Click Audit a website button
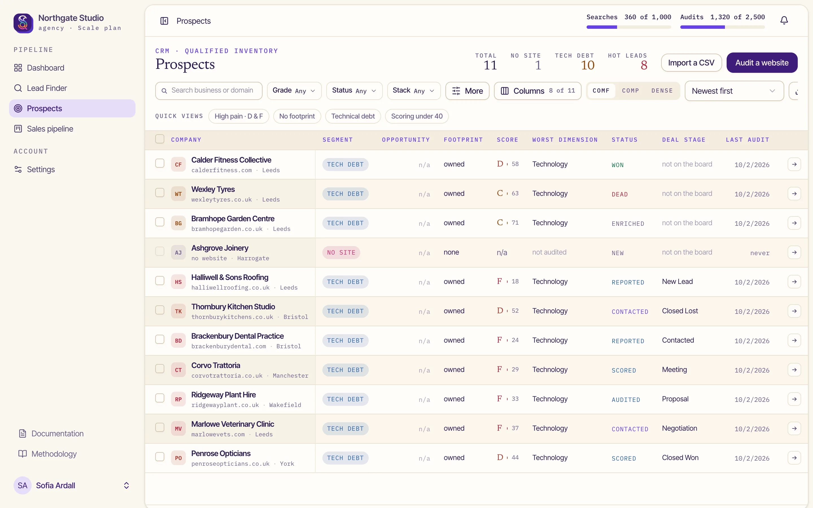This screenshot has height=508, width=813. click(x=762, y=62)
